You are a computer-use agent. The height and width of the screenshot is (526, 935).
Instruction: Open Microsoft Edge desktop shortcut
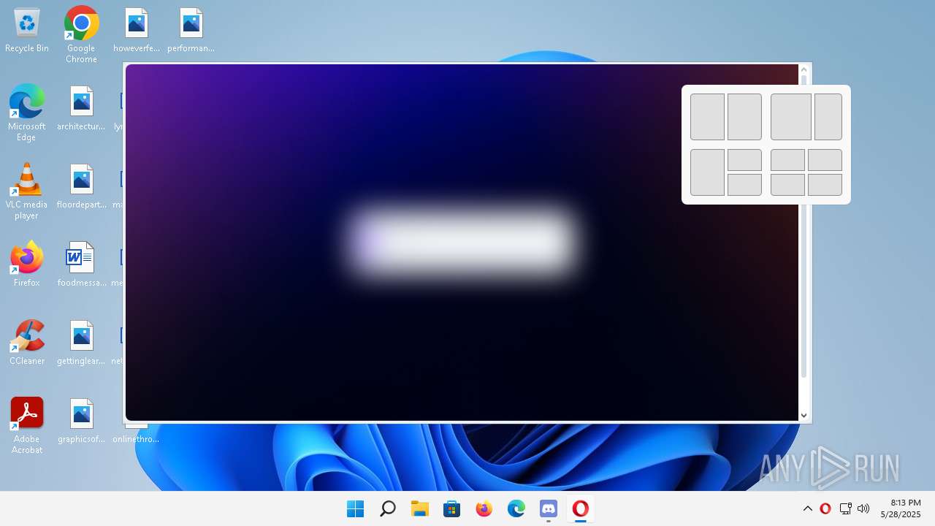pos(27,113)
